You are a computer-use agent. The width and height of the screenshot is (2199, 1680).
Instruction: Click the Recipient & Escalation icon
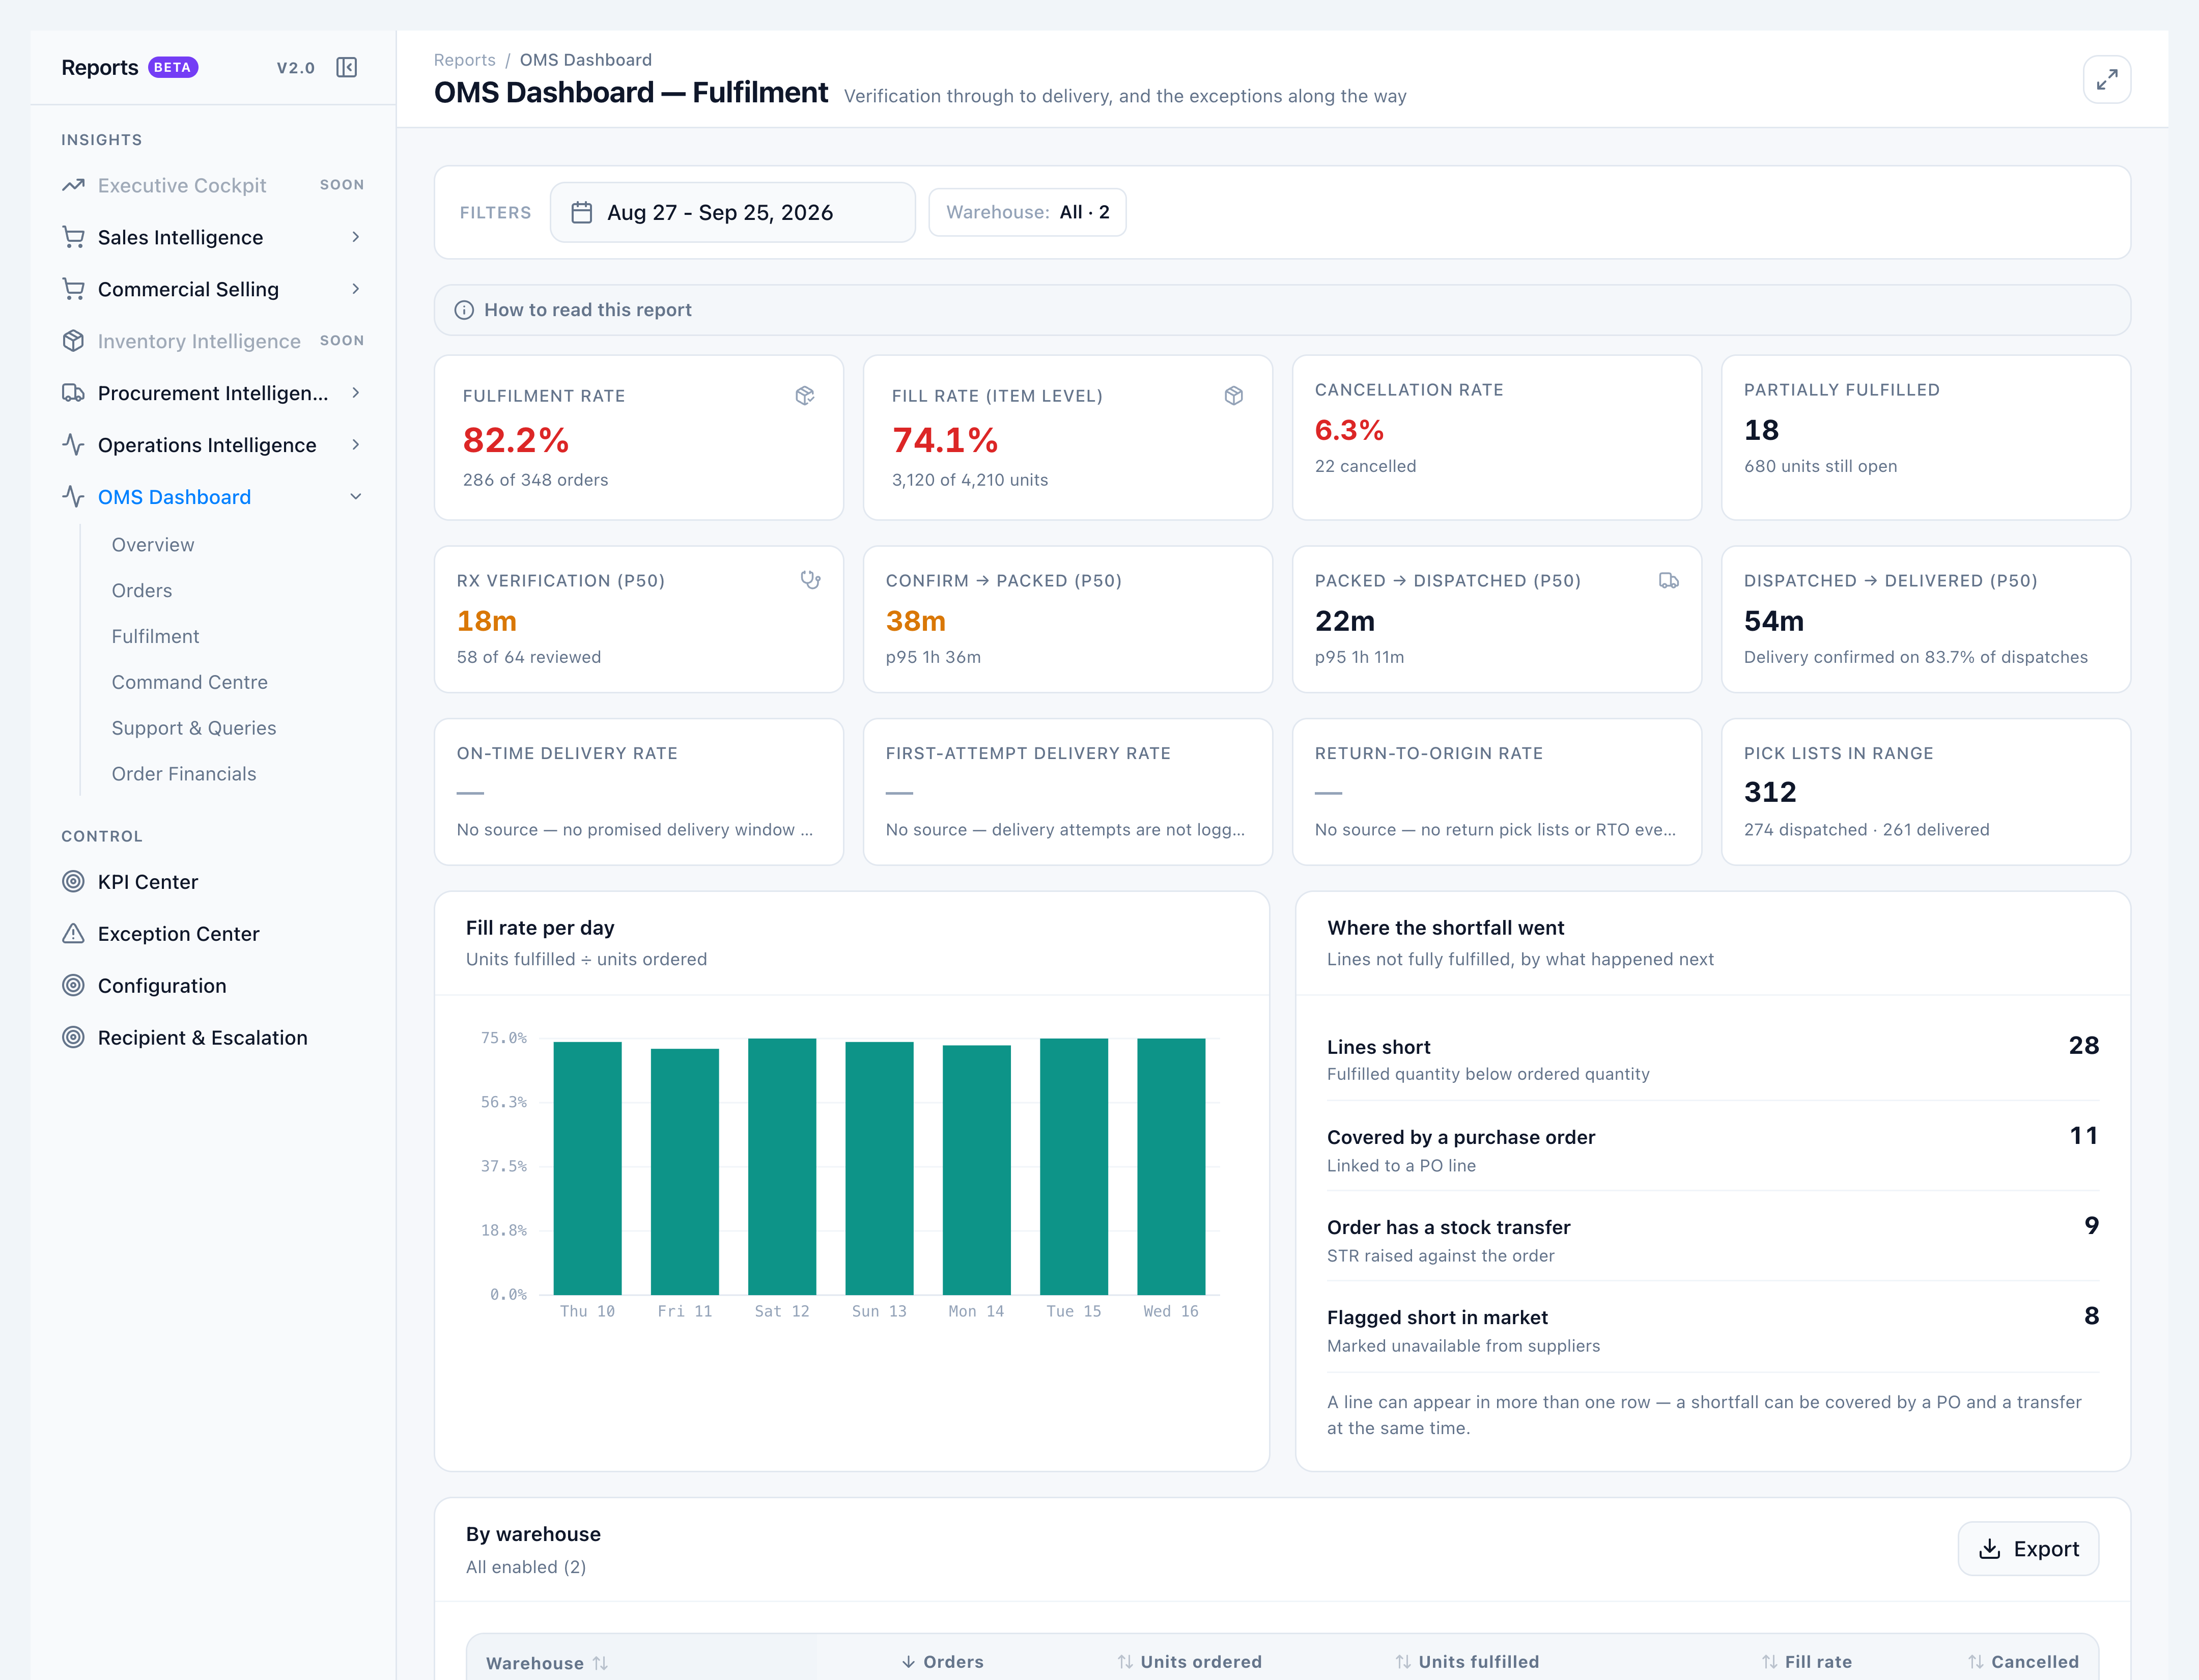(x=73, y=1037)
